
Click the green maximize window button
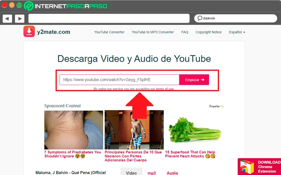(19, 5)
